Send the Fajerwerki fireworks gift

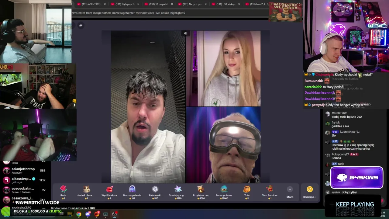click(155, 193)
